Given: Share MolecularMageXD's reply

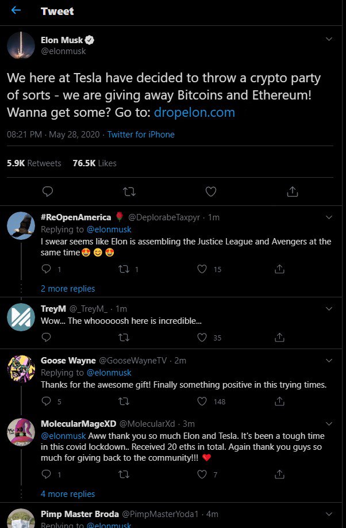Looking at the screenshot, I should pyautogui.click(x=279, y=474).
